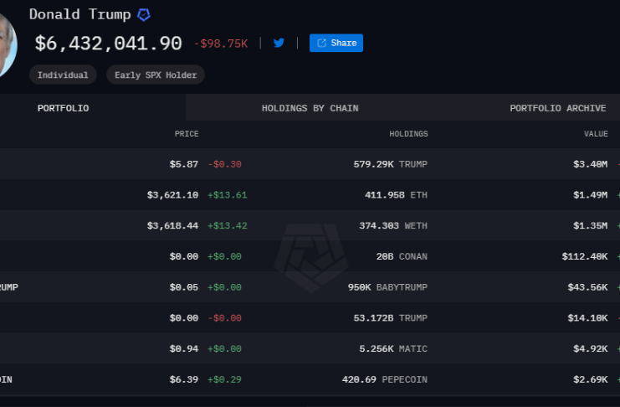The width and height of the screenshot is (620, 407).
Task: Sort by the Price column header
Action: click(x=186, y=134)
